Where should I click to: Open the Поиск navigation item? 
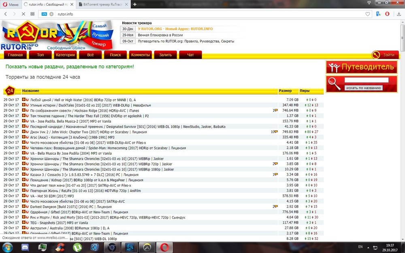click(115, 55)
